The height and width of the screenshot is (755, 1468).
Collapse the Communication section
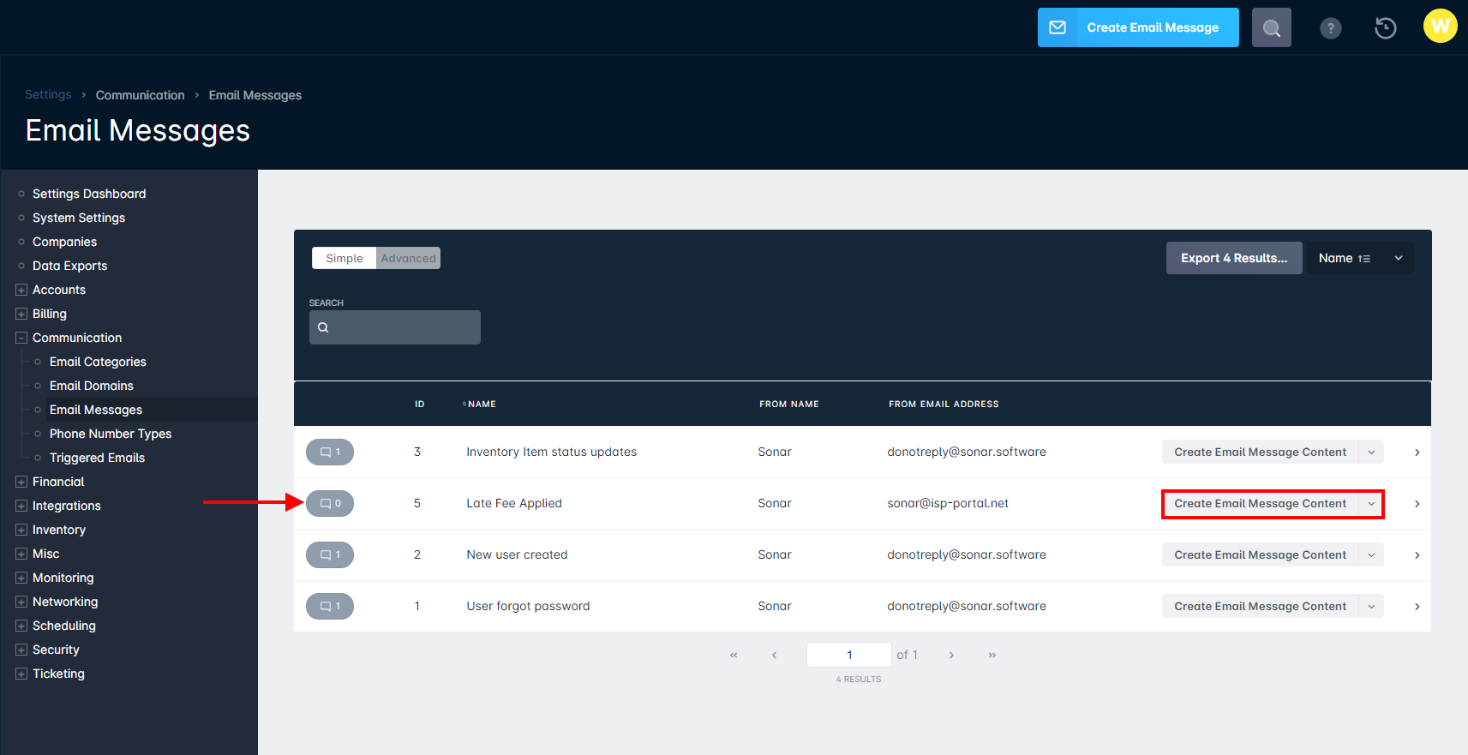point(21,338)
